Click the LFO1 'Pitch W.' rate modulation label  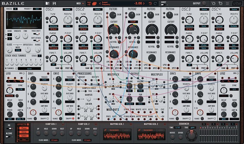click(10, 96)
